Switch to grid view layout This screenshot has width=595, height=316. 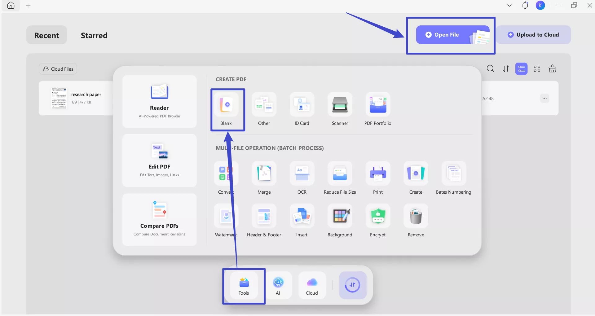click(x=537, y=68)
